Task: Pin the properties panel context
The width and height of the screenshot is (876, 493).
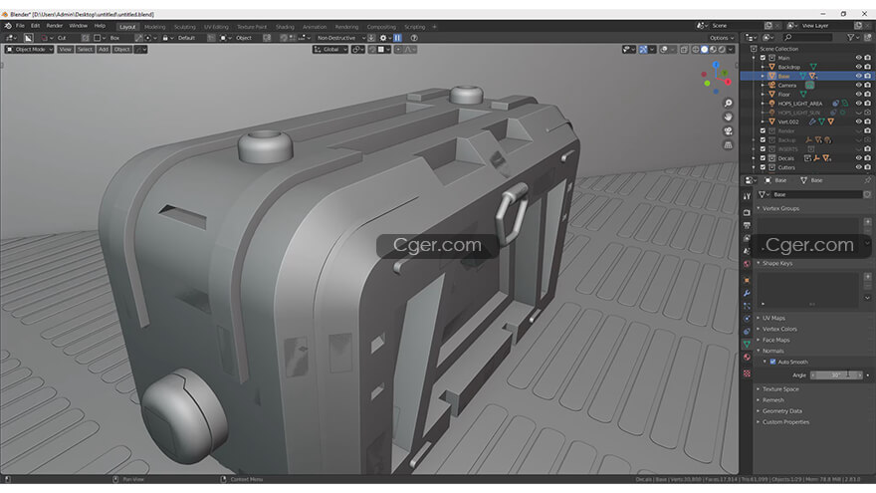Action: (868, 180)
